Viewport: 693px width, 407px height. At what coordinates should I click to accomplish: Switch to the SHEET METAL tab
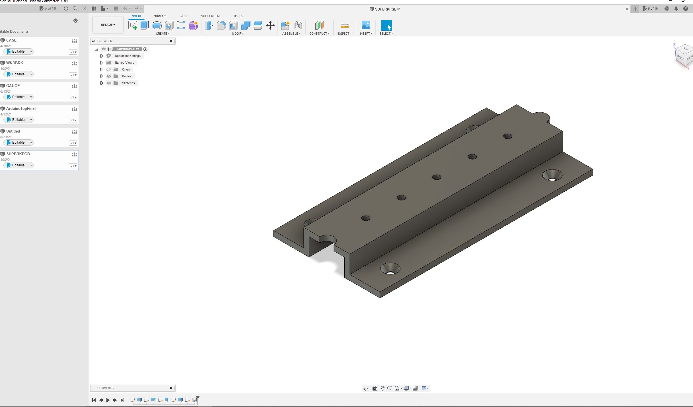click(x=211, y=16)
